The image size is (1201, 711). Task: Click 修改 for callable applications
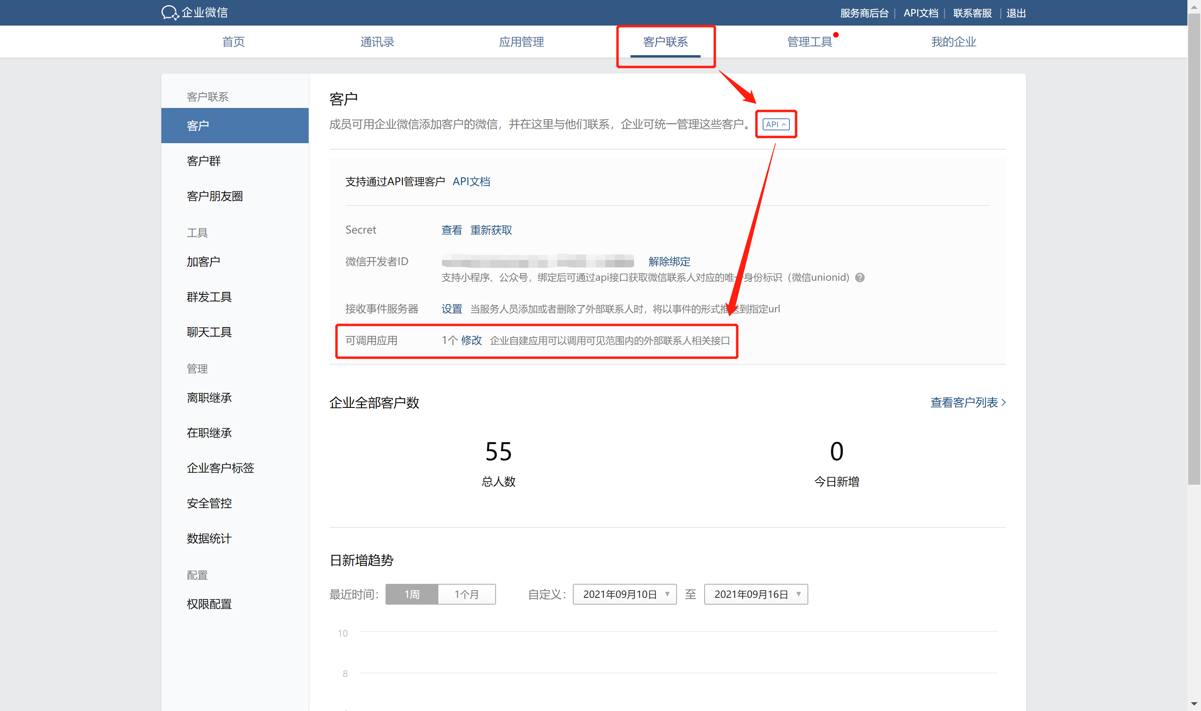(x=471, y=340)
